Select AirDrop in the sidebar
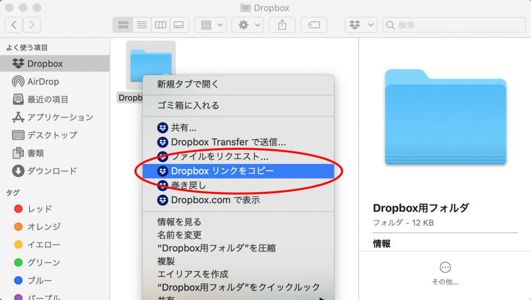The image size is (531, 300). [x=55, y=81]
